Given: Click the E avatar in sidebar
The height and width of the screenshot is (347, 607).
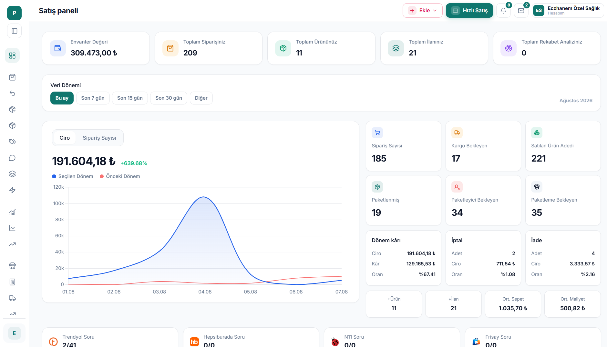Looking at the screenshot, I should point(14,333).
